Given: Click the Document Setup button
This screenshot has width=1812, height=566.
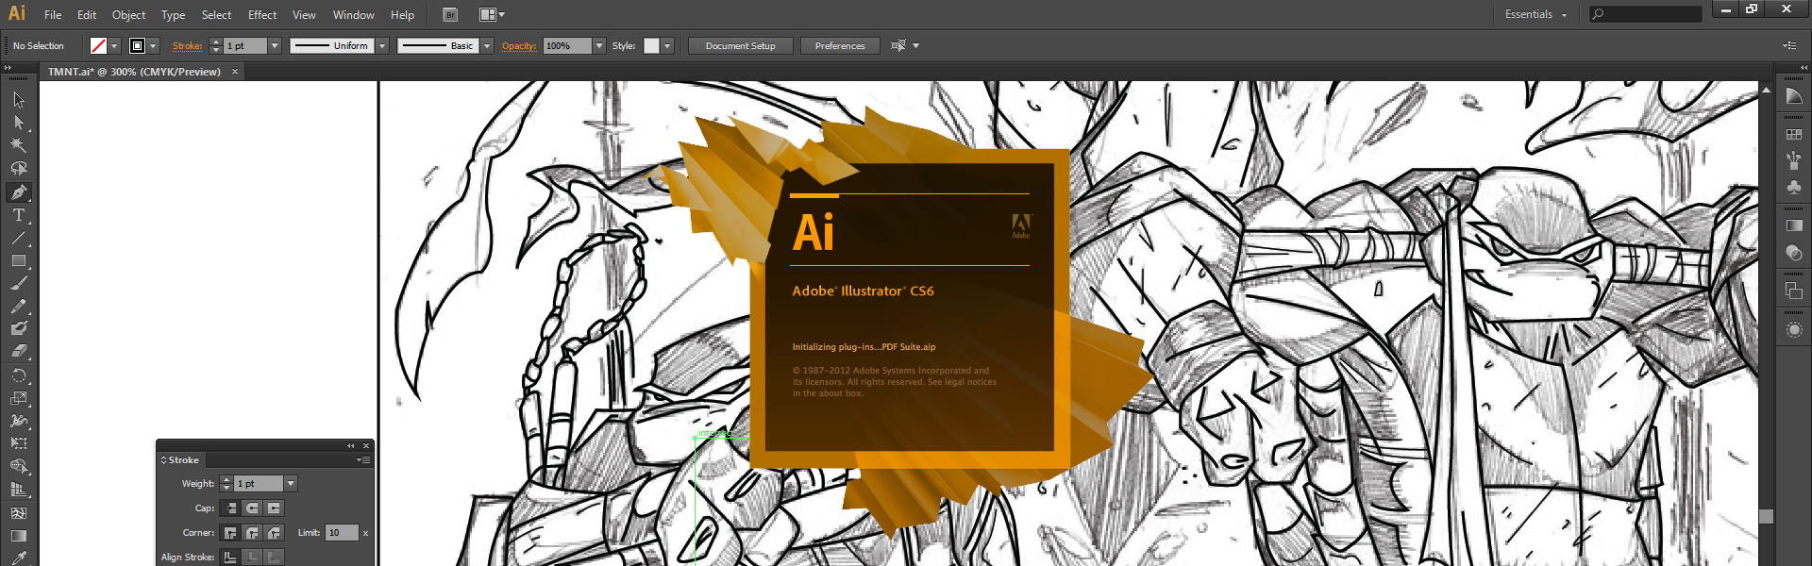Looking at the screenshot, I should click(741, 46).
